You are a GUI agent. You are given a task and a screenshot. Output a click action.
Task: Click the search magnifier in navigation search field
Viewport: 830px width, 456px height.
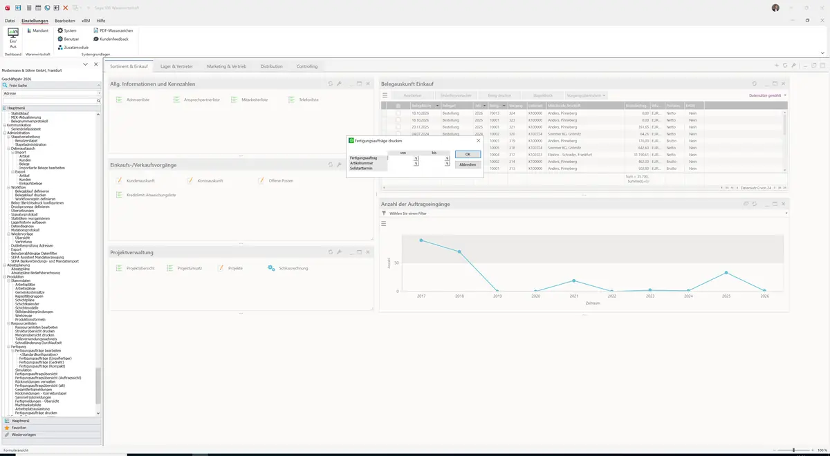98,101
